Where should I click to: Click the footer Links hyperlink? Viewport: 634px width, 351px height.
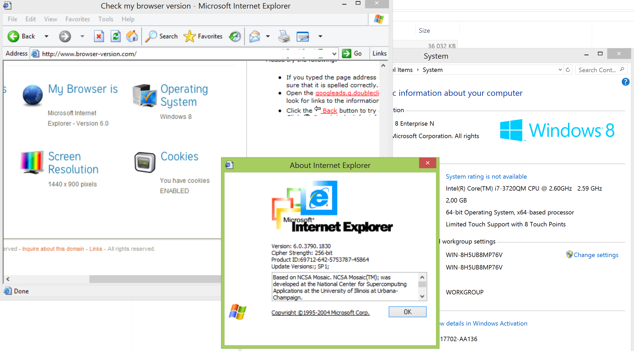96,249
